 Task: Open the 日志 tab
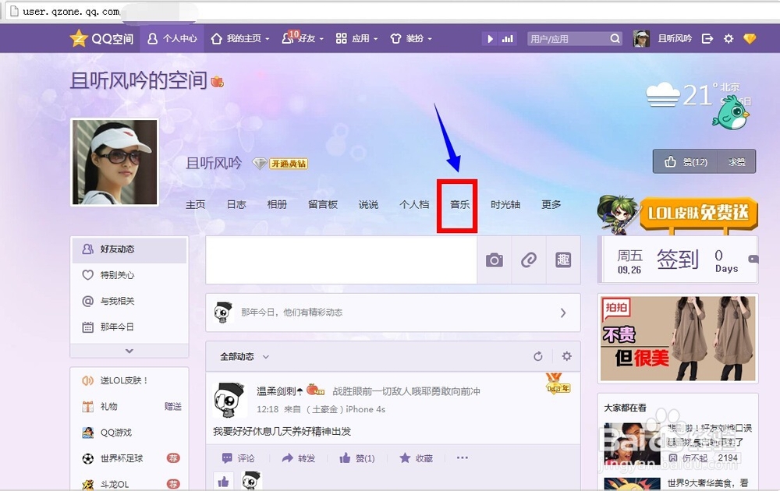coord(236,204)
